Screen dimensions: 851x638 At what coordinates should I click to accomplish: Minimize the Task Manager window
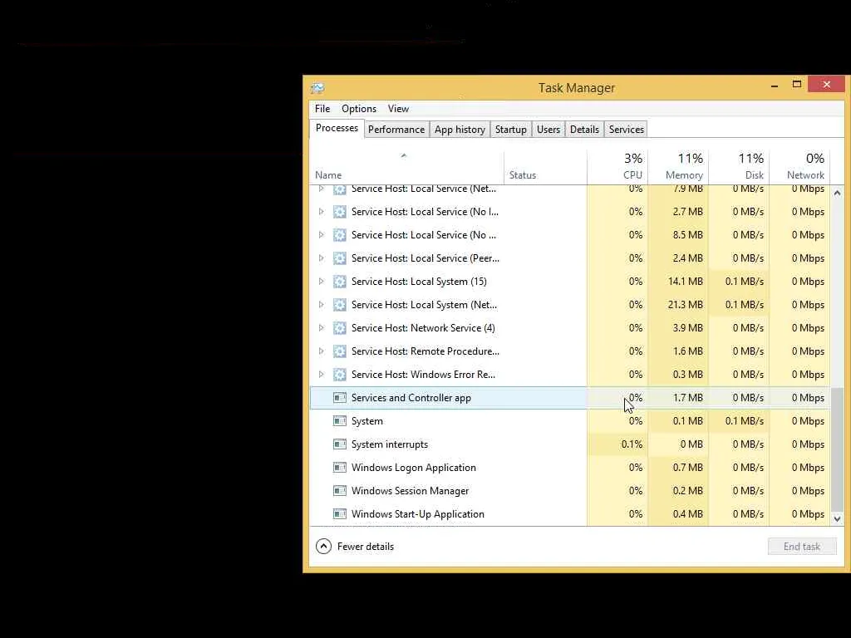775,86
